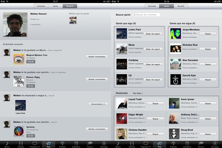Open Programas TV icon in Mi perfil screen's bottom bar
This screenshot has width=222, height=148.
(x=35, y=144)
